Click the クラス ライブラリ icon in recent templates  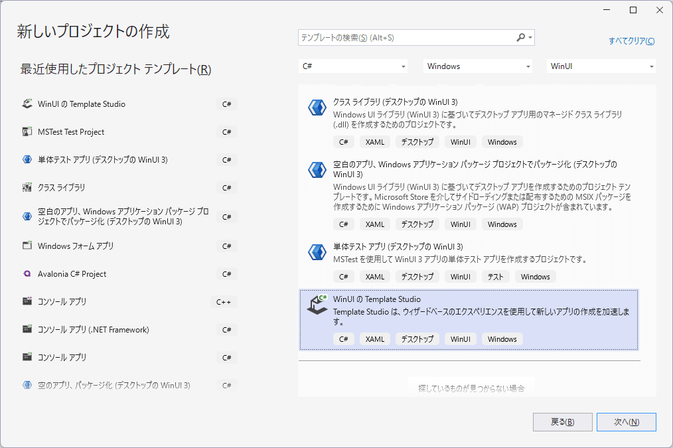tap(27, 188)
